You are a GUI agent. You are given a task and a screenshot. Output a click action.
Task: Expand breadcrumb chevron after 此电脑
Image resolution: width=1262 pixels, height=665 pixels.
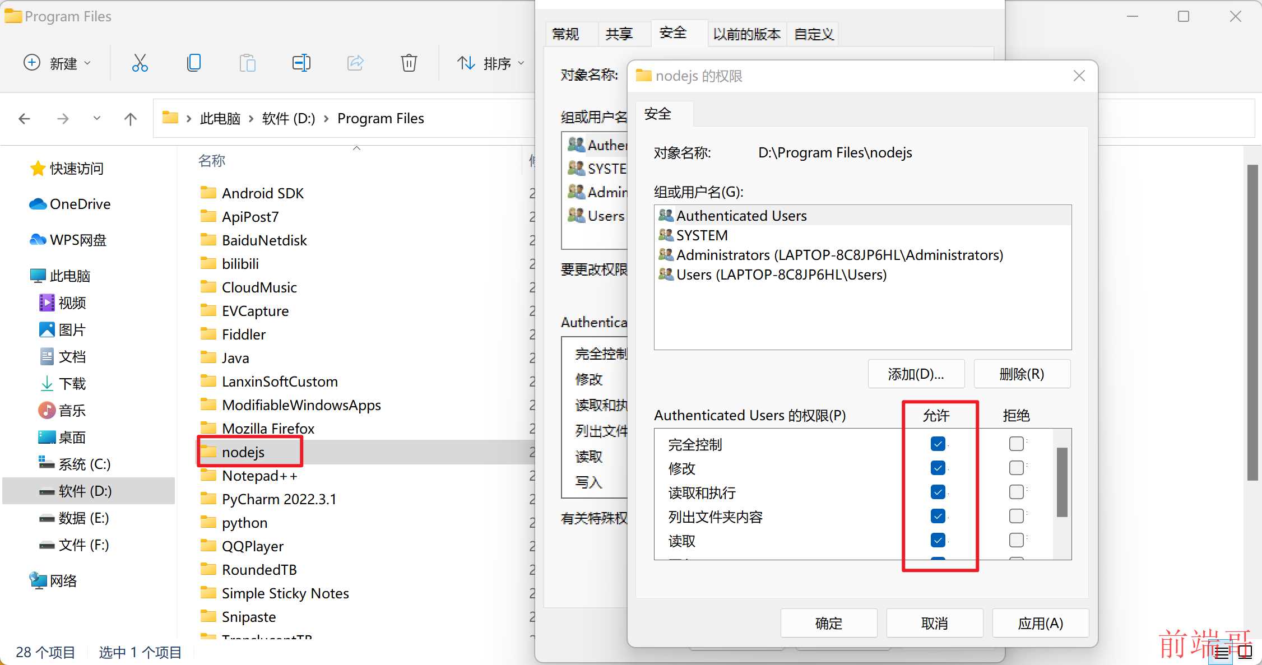251,119
